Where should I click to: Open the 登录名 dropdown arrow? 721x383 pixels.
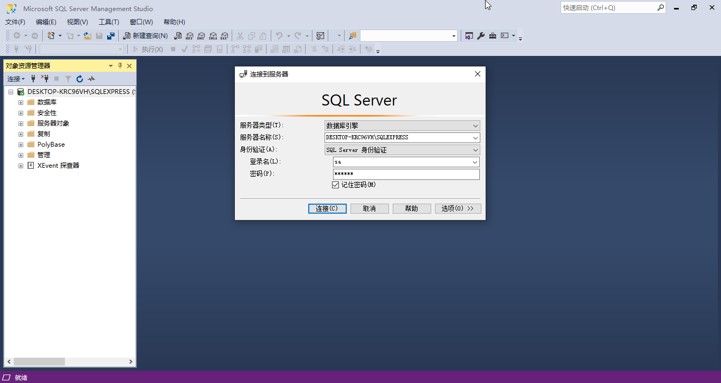475,162
